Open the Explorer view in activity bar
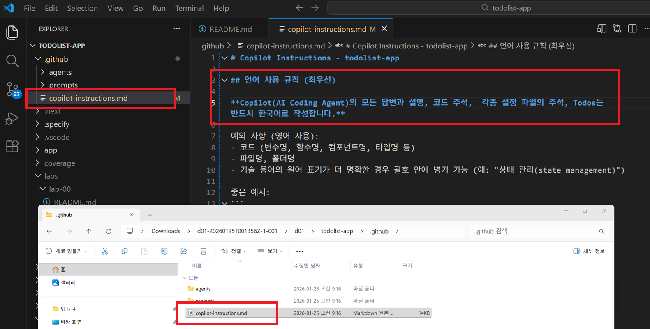Screen dimensions: 650x329 pyautogui.click(x=12, y=33)
